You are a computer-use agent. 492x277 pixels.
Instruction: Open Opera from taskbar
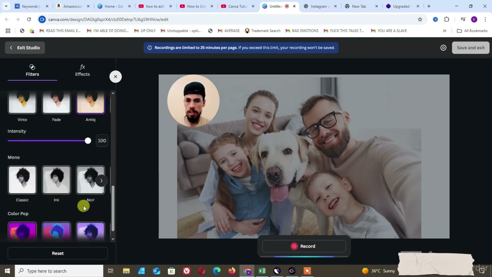click(202, 271)
